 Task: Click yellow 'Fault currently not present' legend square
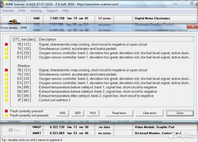[x=6, y=115]
